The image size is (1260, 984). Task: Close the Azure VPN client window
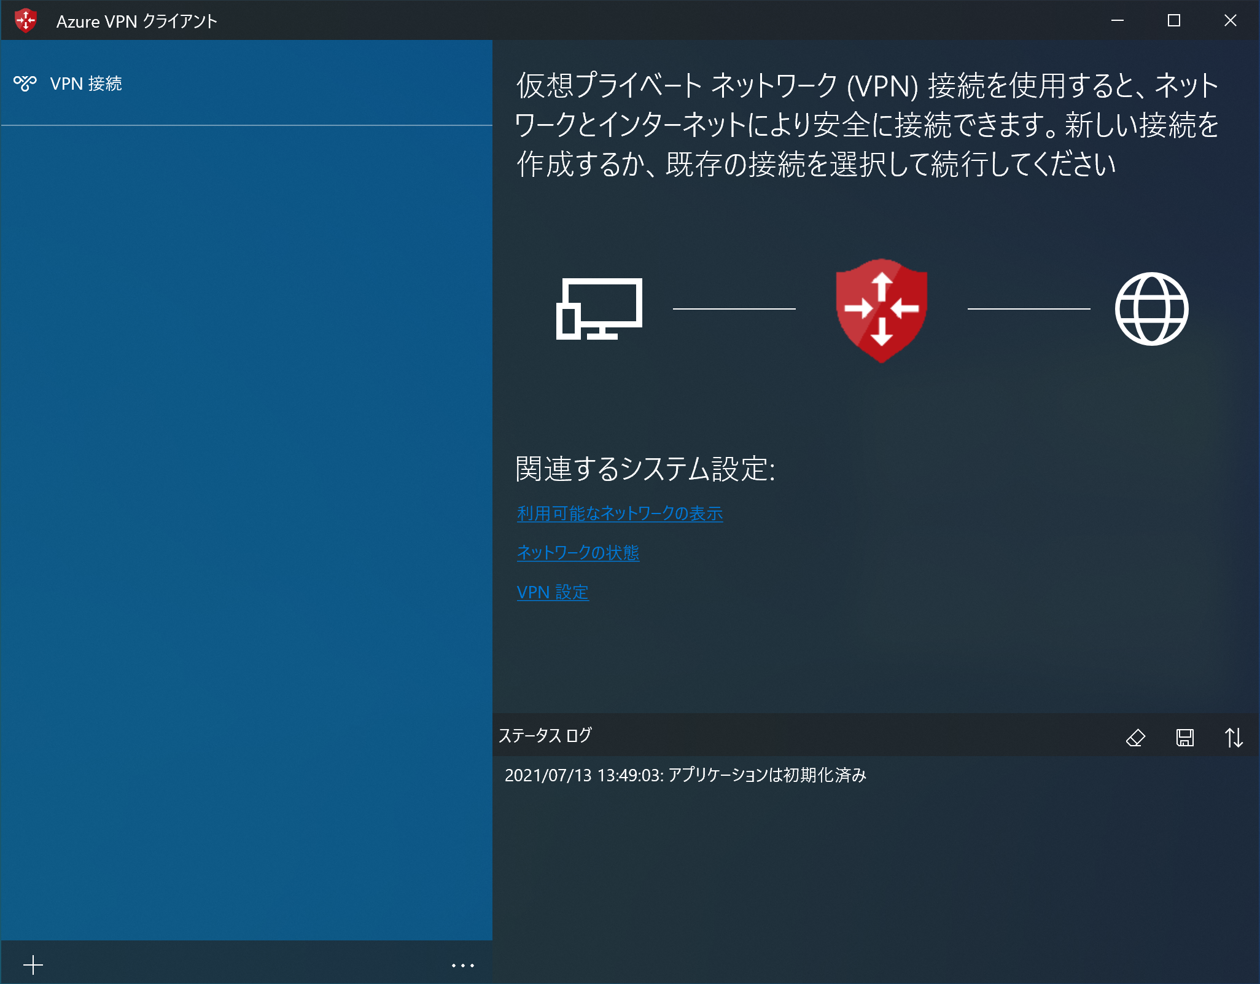[1230, 21]
